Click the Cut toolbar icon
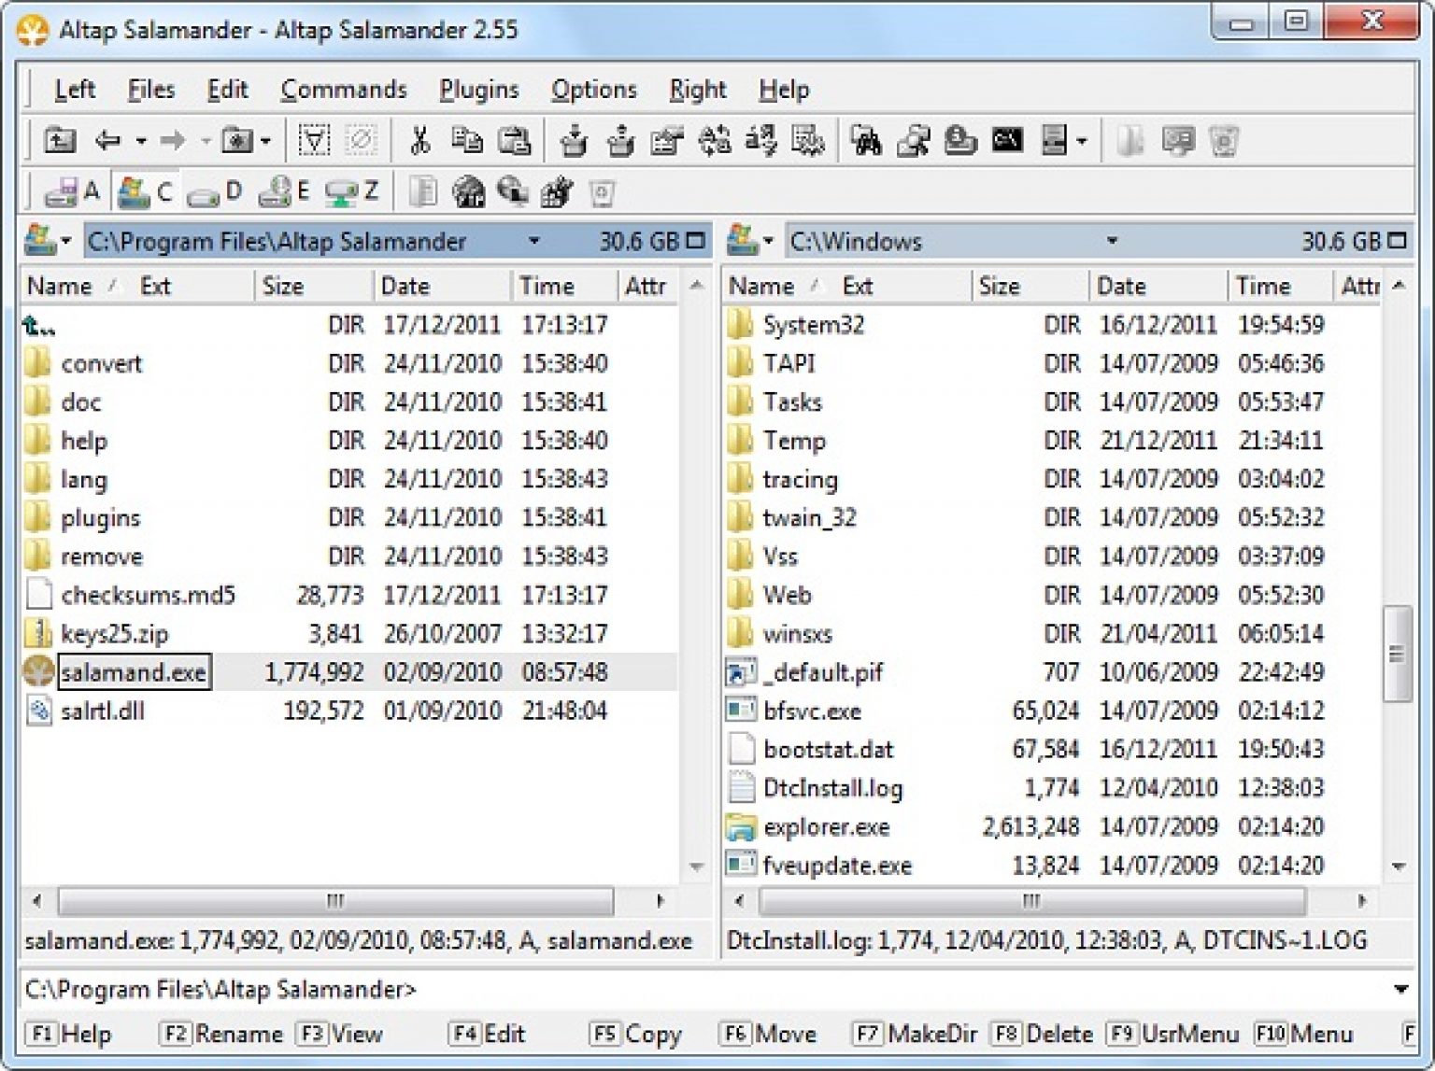Viewport: 1435px width, 1071px height. tap(419, 142)
